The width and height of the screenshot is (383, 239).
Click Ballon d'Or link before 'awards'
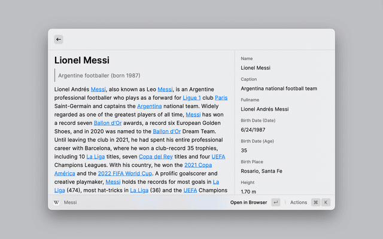pyautogui.click(x=108, y=122)
